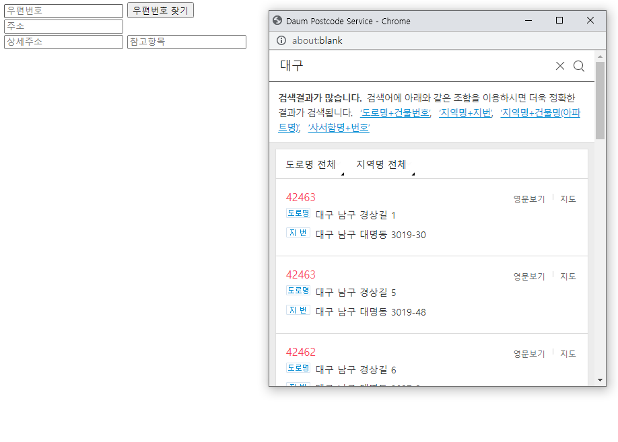Screen dimensions: 618x442
Task: Click the popup scrollbar down arrow
Action: pos(600,380)
